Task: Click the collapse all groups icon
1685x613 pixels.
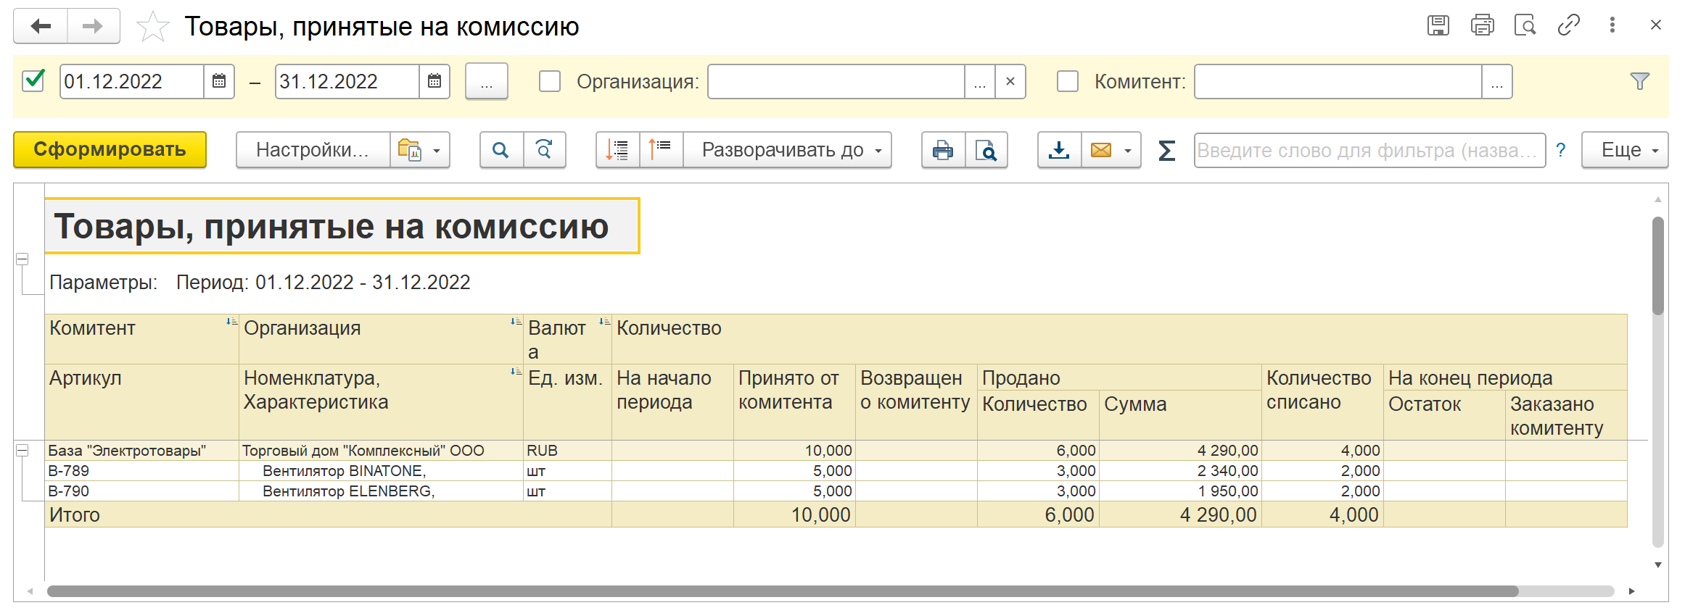Action: [661, 150]
